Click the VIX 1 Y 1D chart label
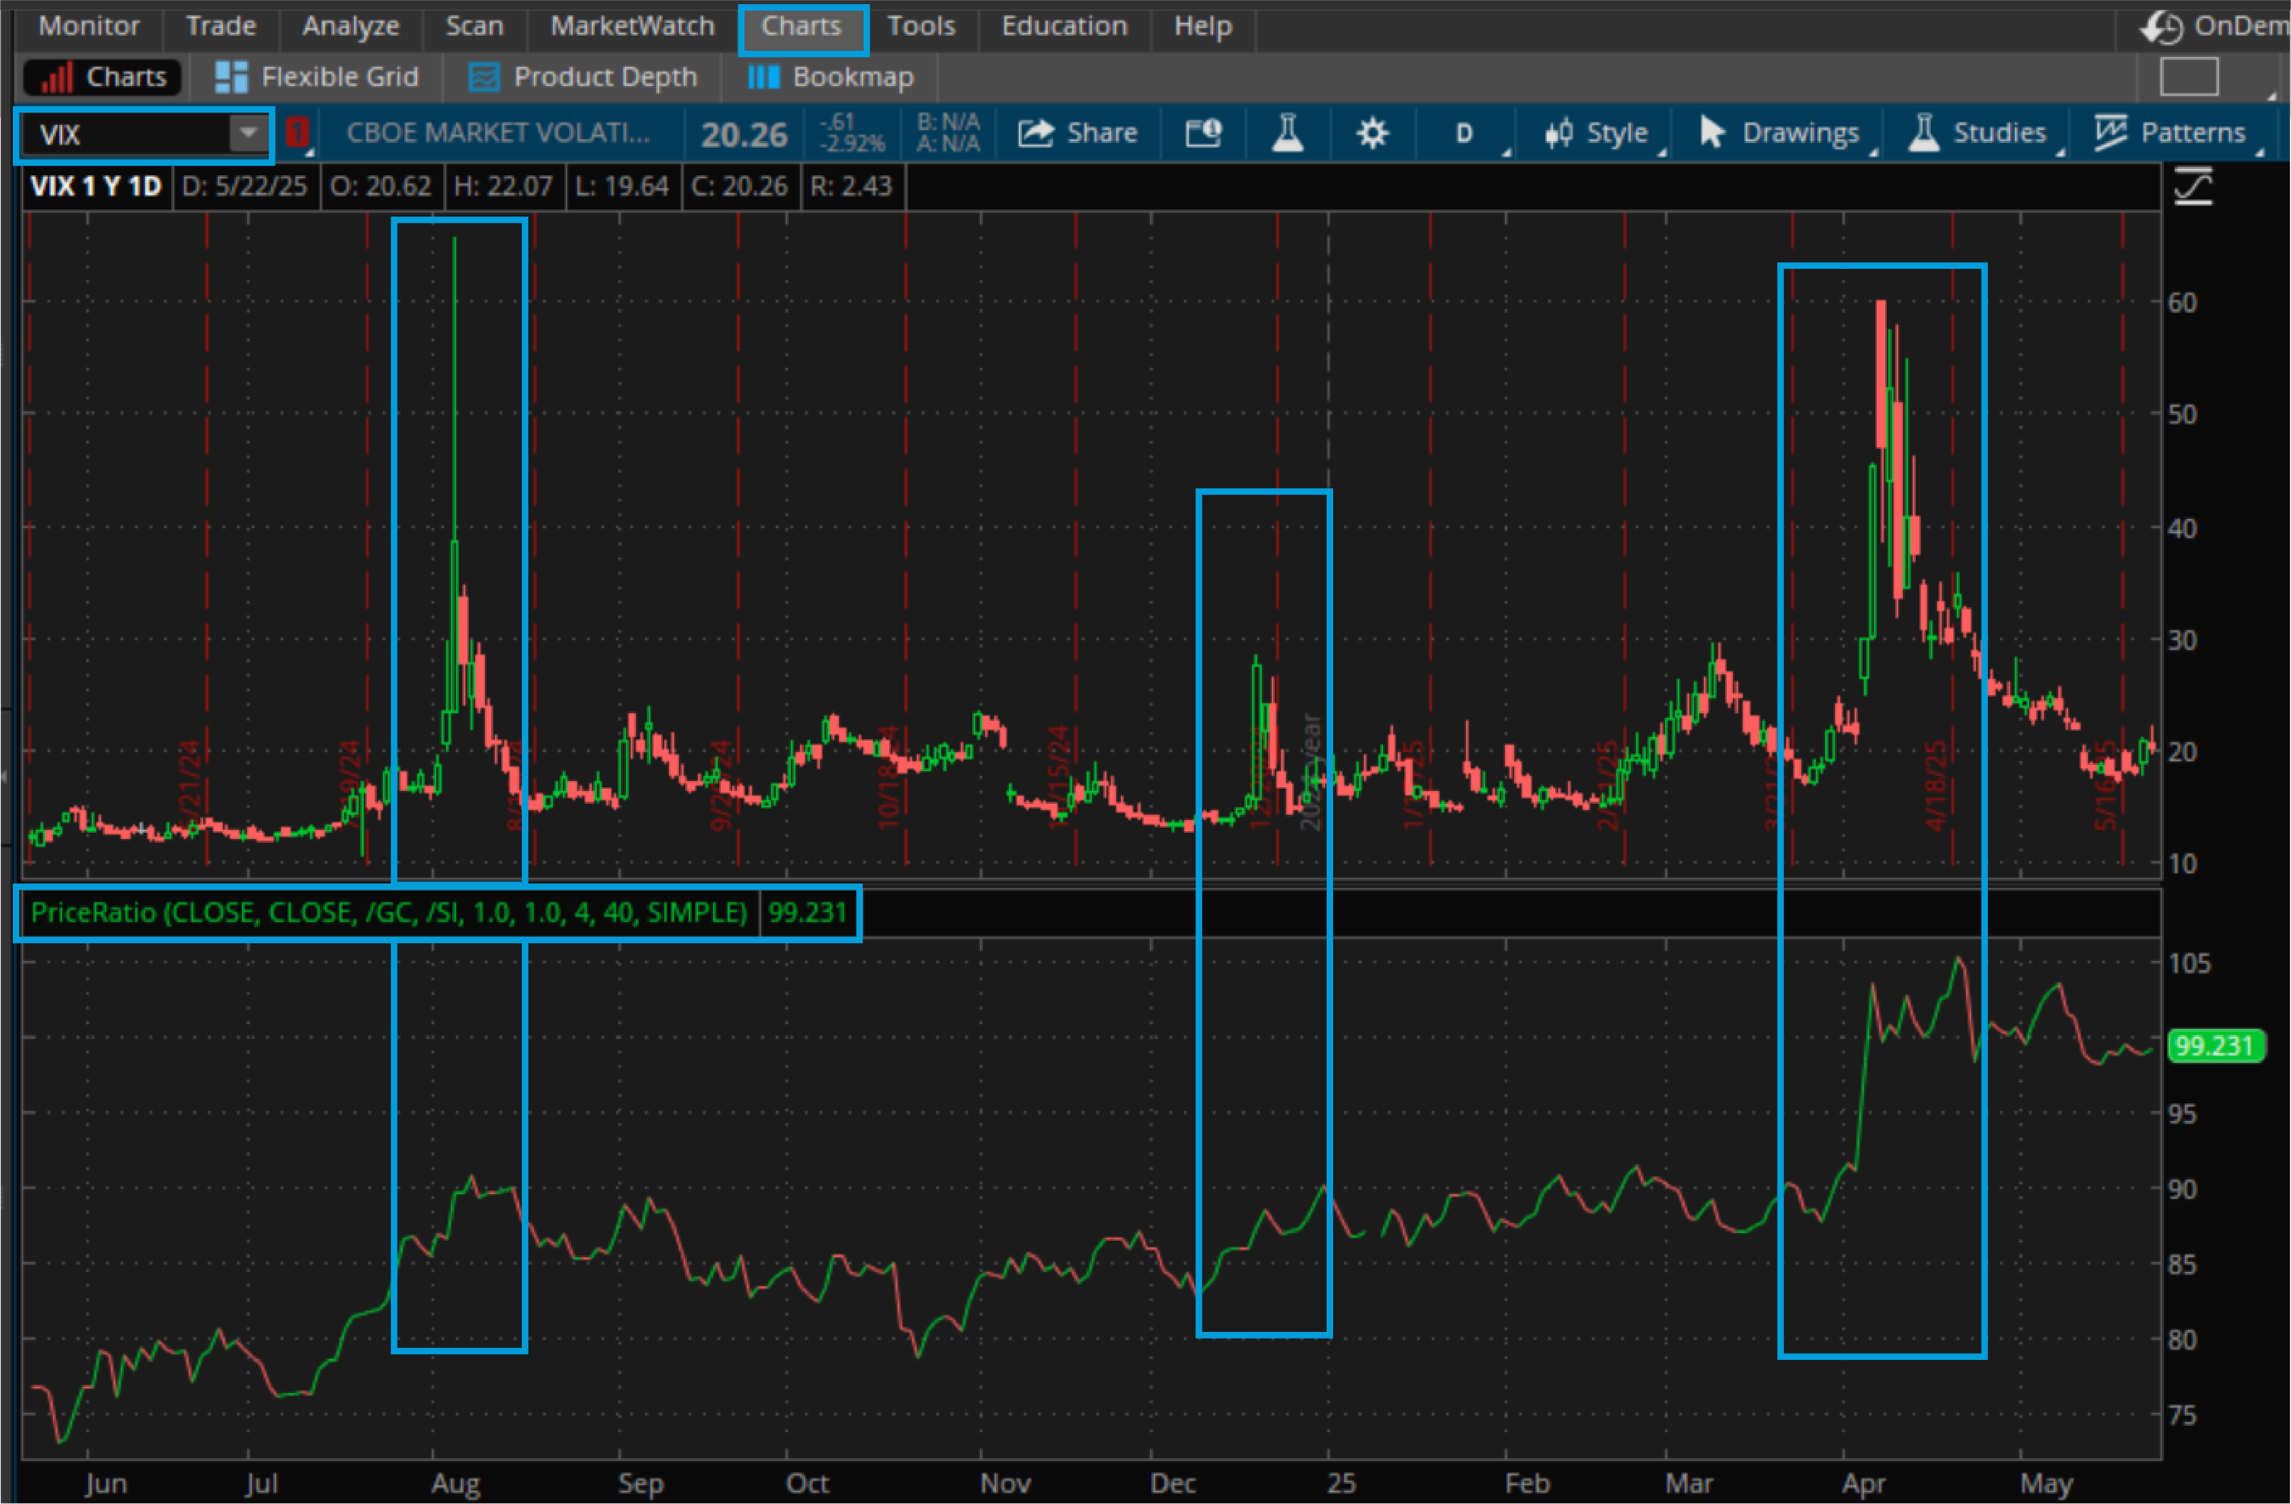2291x1504 pixels. coord(96,186)
